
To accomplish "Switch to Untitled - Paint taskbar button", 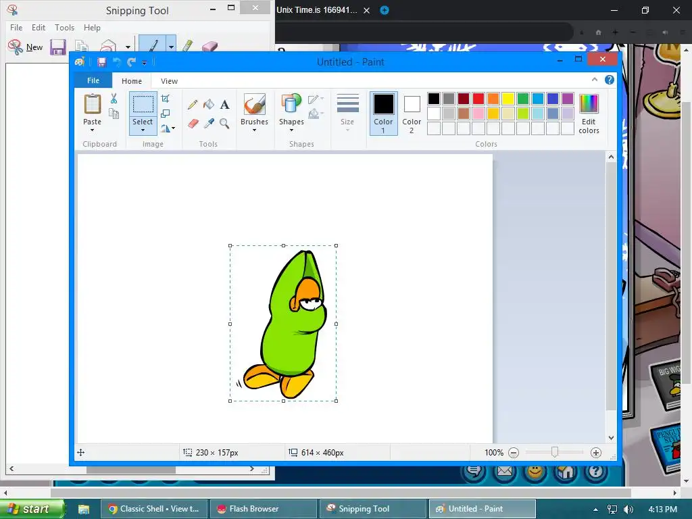I will 483,509.
